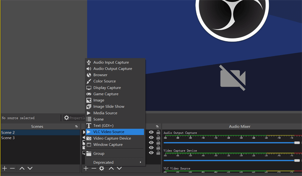Click the Video Capture Device camera icon
Viewport: 302px width, 176px height.
(x=89, y=138)
